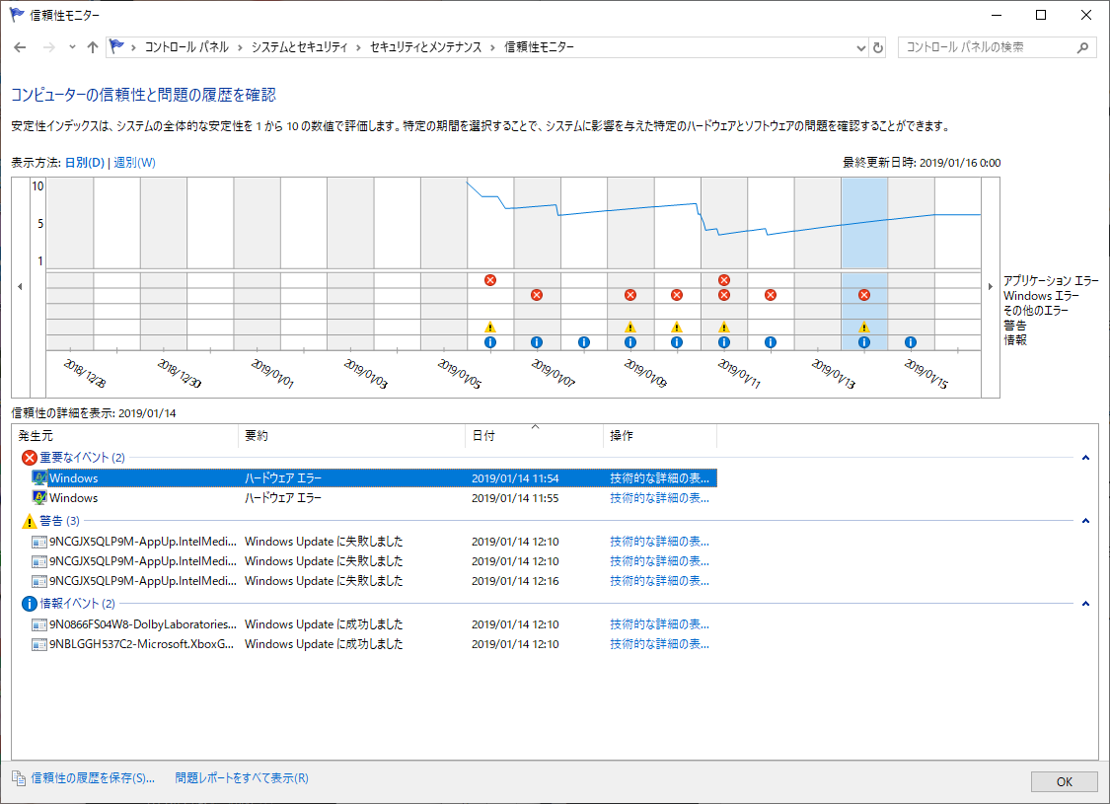1110x804 pixels.
Task: Open セキュリティとメンテナンス in the breadcrumb
Action: (425, 47)
